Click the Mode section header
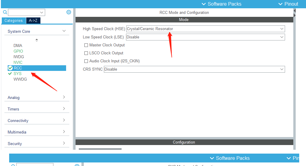 (184, 20)
